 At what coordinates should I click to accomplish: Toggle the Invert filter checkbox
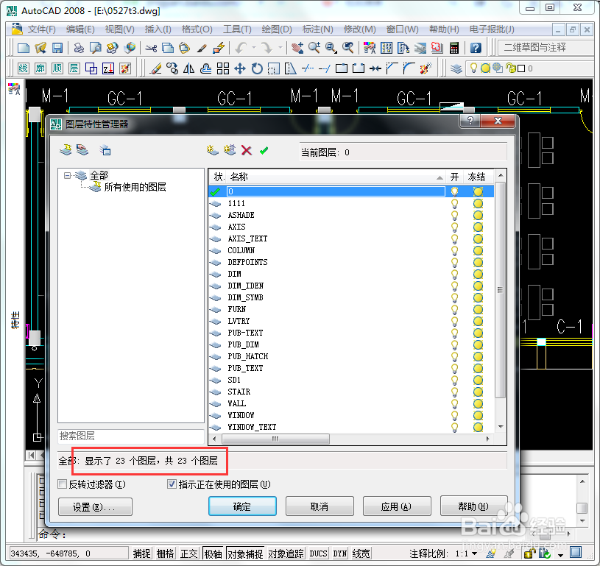coord(63,484)
